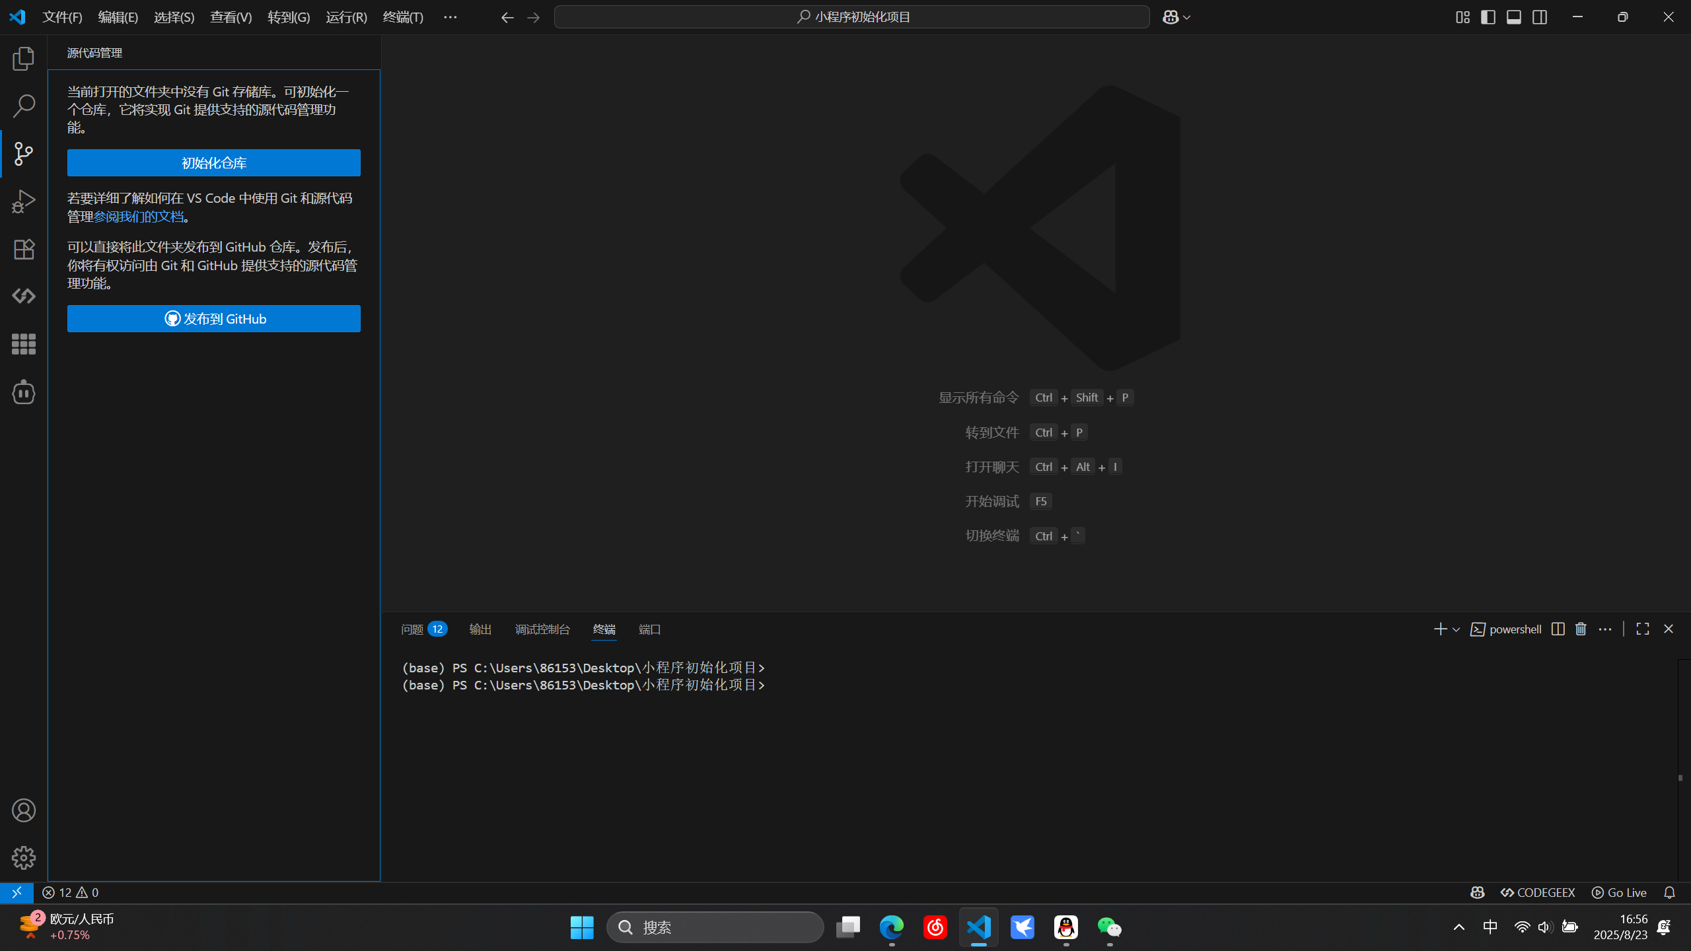This screenshot has height=951, width=1691.
Task: Open the 编辑(E) menu
Action: pos(118,17)
